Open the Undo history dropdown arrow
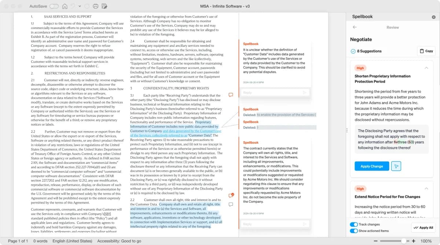Viewport: 440px width, 245px height. (x=80, y=6)
